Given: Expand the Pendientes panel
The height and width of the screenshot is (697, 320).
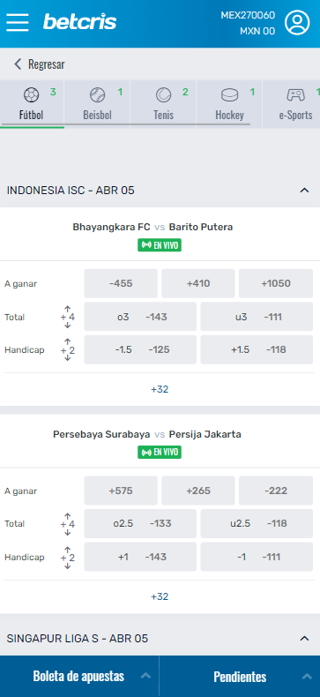Looking at the screenshot, I should (240, 677).
